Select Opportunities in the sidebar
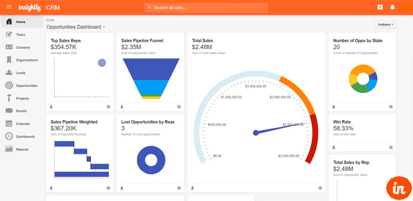413x201 pixels. (26, 85)
